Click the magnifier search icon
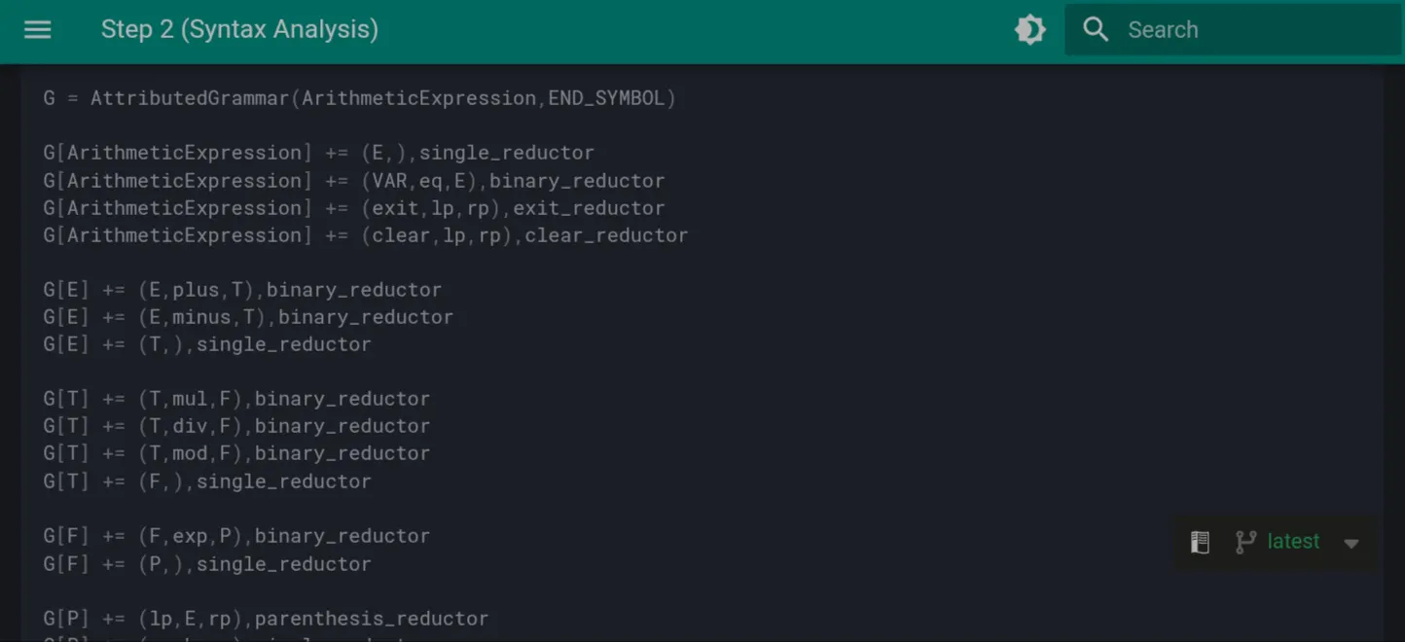Viewport: 1405px width, 642px height. point(1096,29)
